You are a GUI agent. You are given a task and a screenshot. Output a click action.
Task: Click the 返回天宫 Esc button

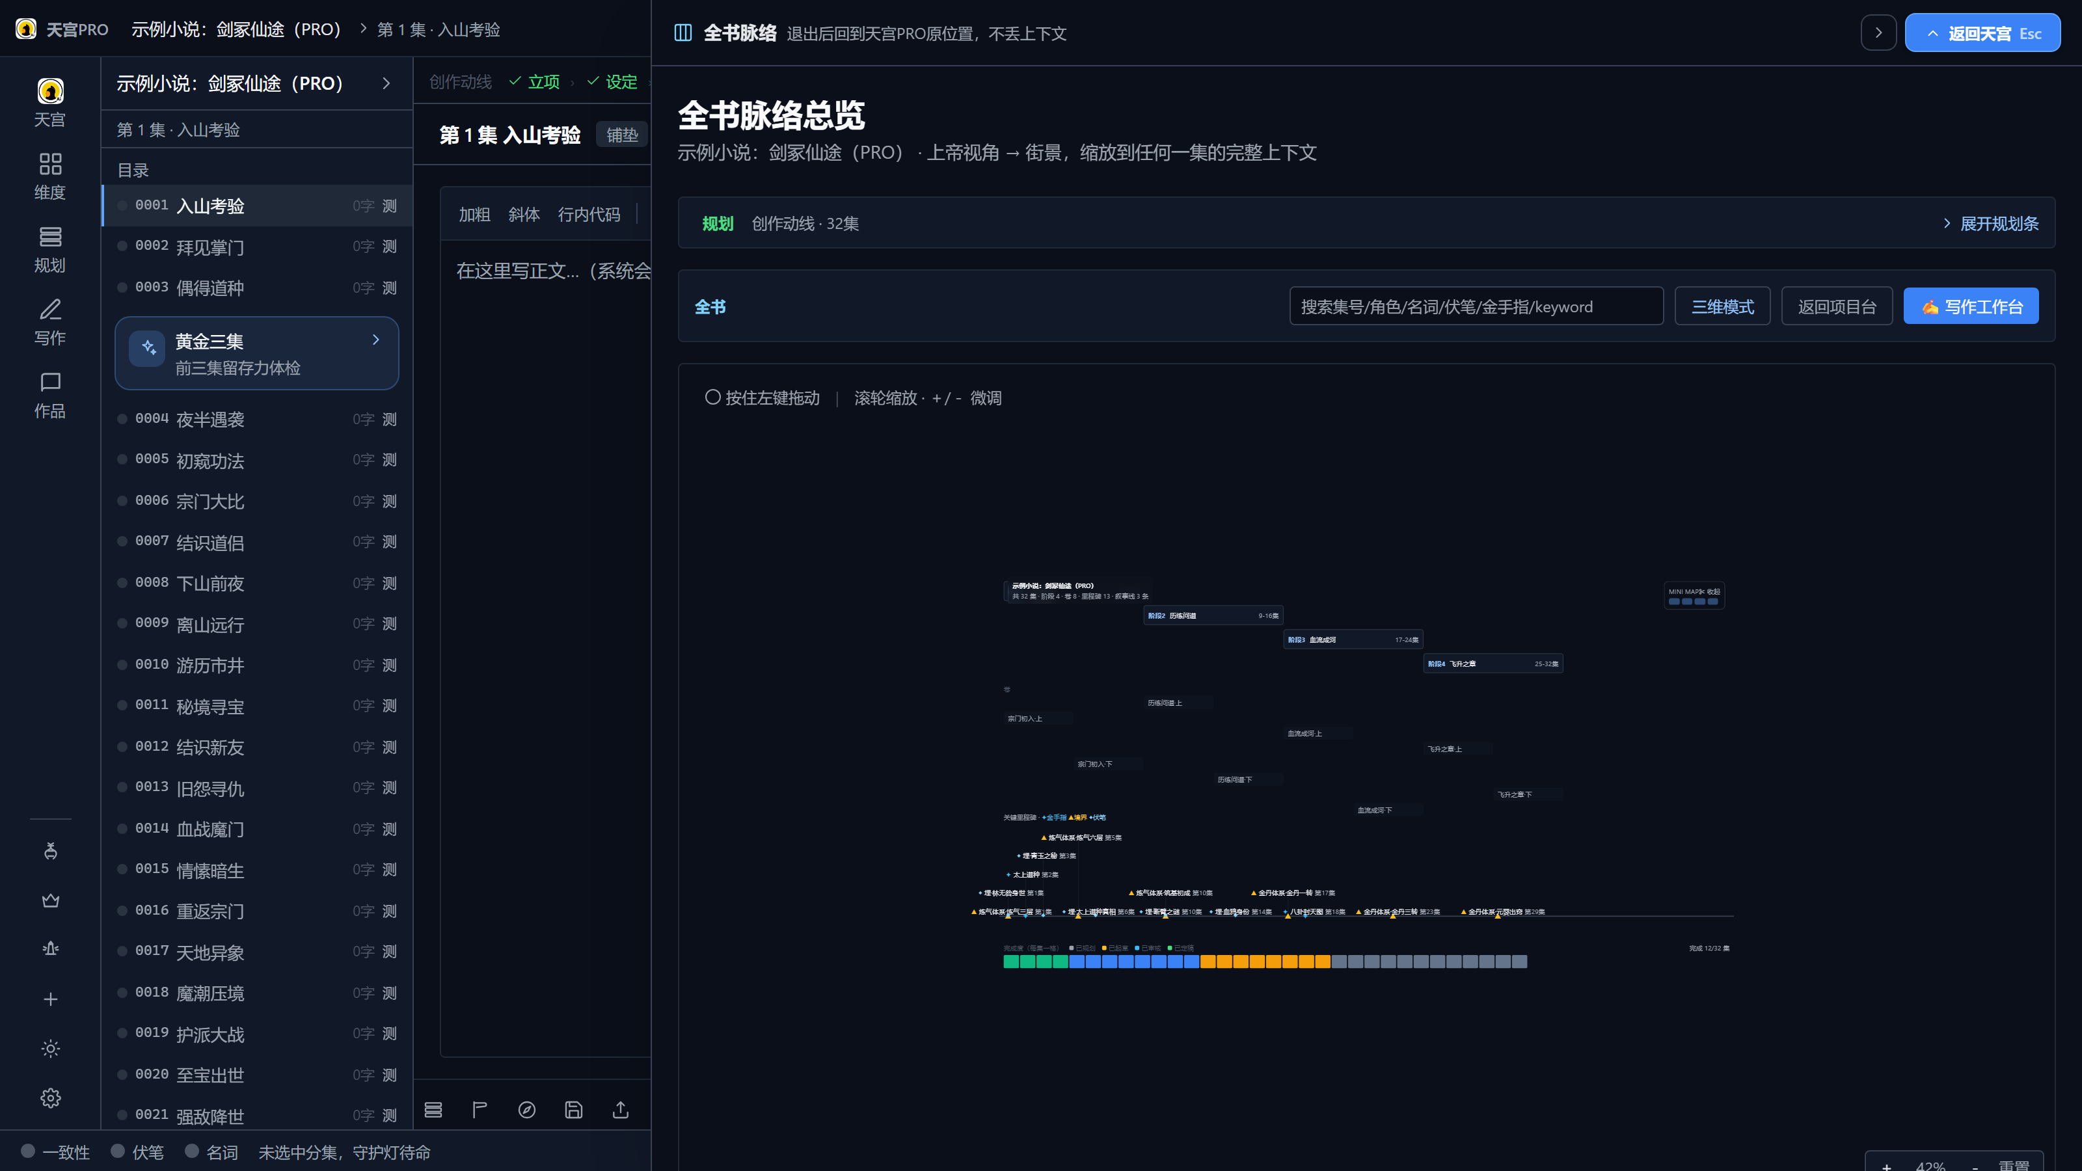point(1982,33)
